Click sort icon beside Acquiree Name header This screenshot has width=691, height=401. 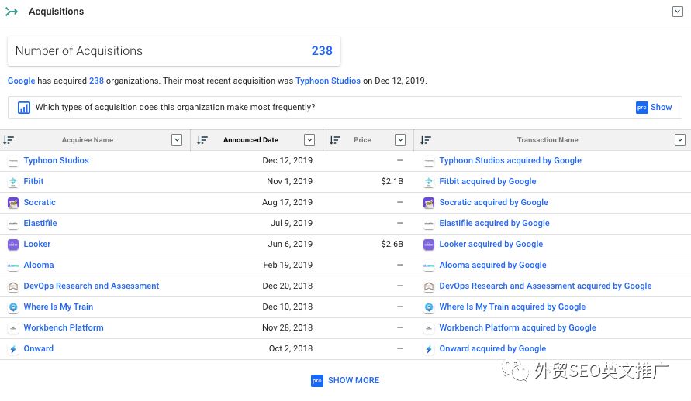[x=9, y=140]
